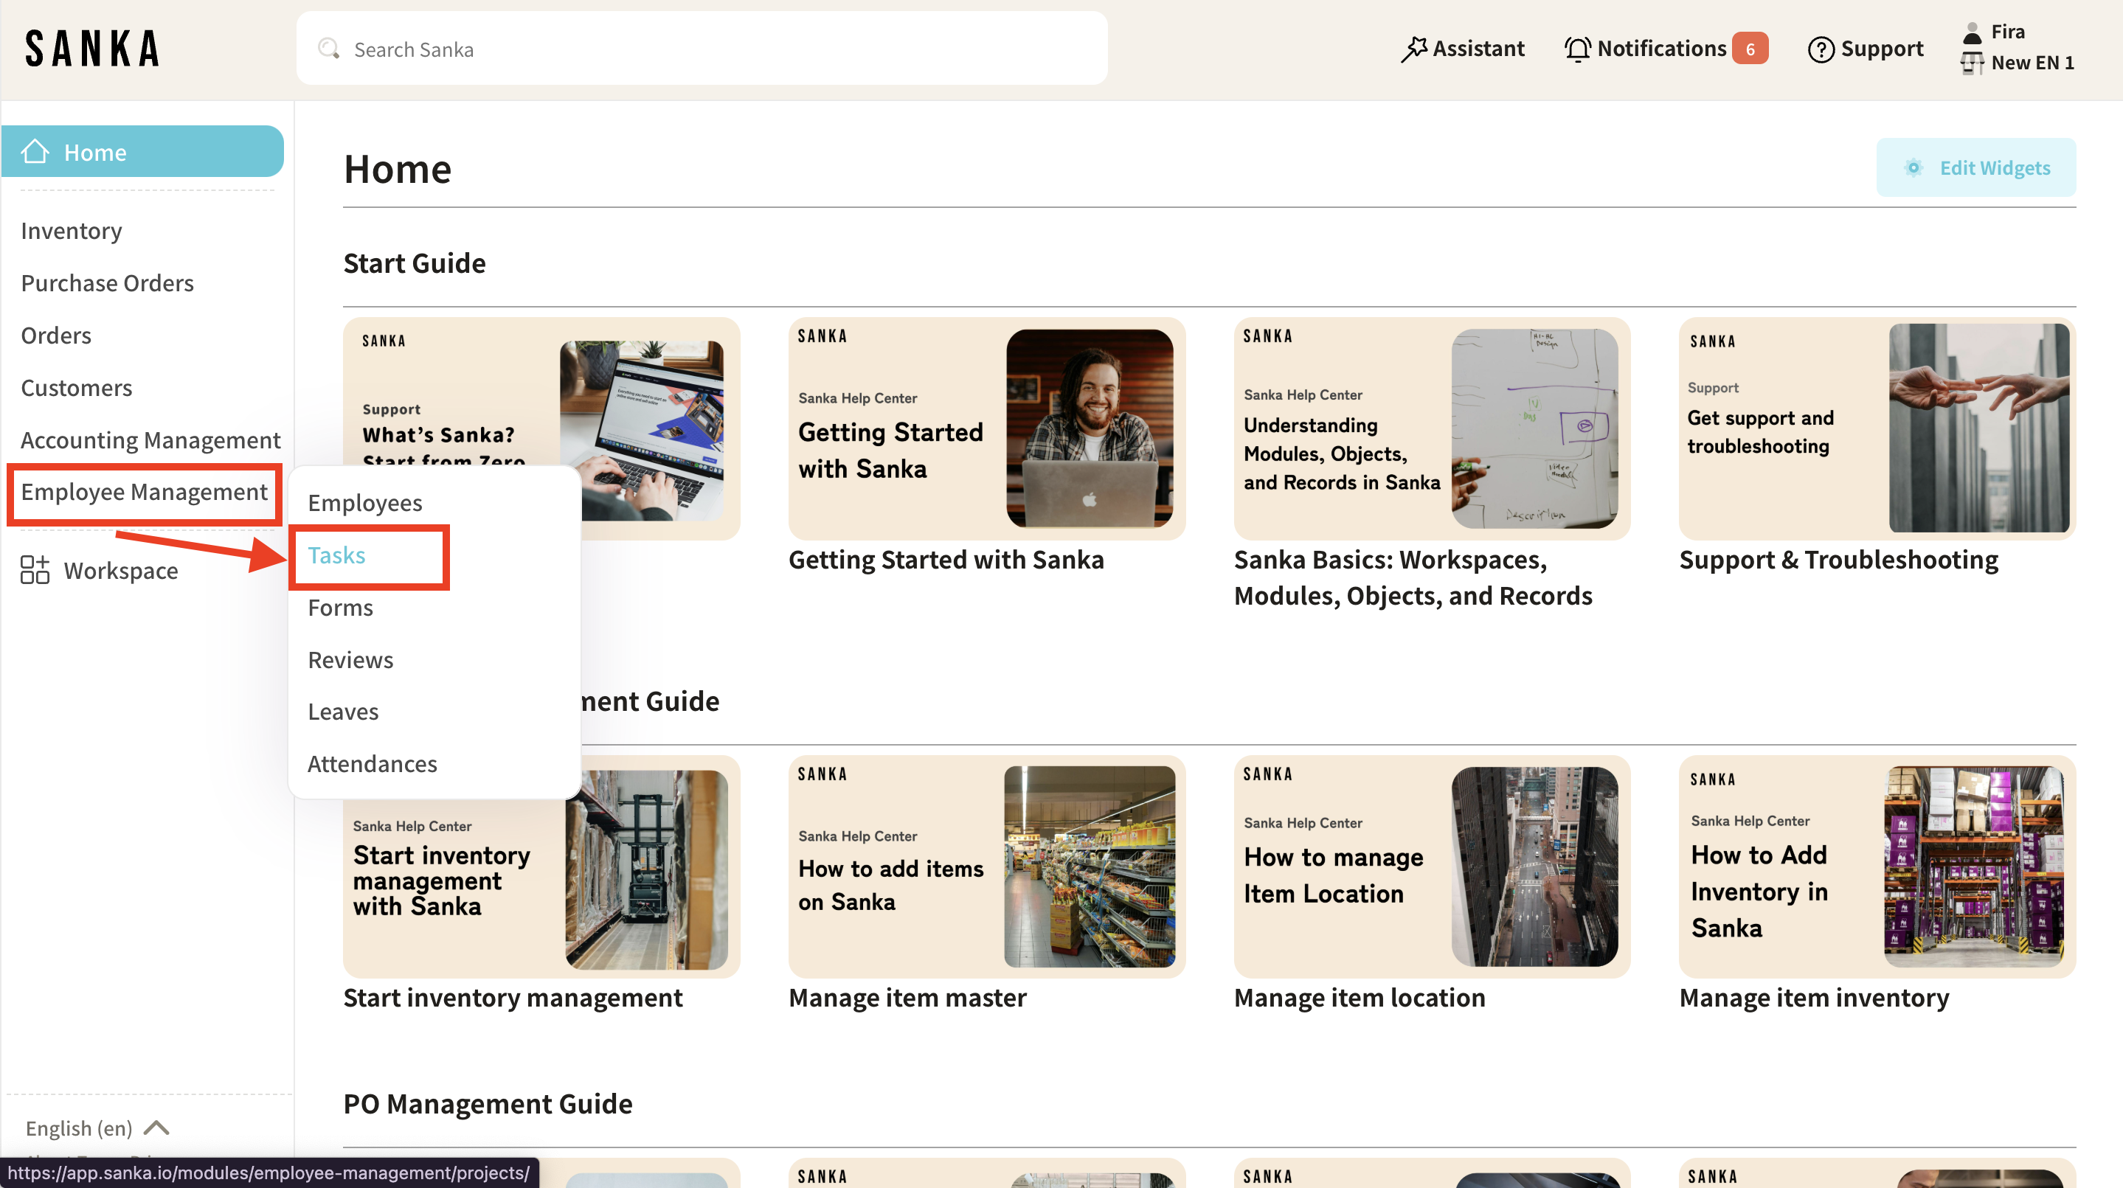Click the search magnifier icon
Viewport: 2123px width, 1188px height.
[x=329, y=49]
